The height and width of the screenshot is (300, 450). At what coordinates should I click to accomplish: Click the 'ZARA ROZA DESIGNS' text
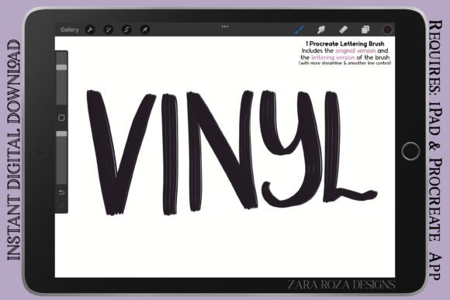coord(341,284)
